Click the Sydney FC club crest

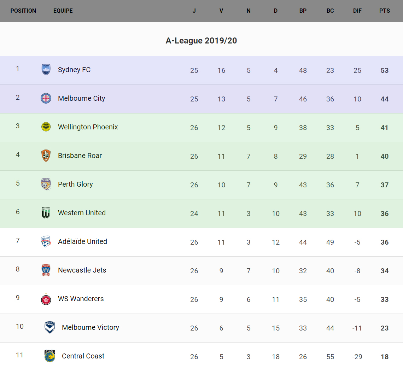tap(46, 70)
